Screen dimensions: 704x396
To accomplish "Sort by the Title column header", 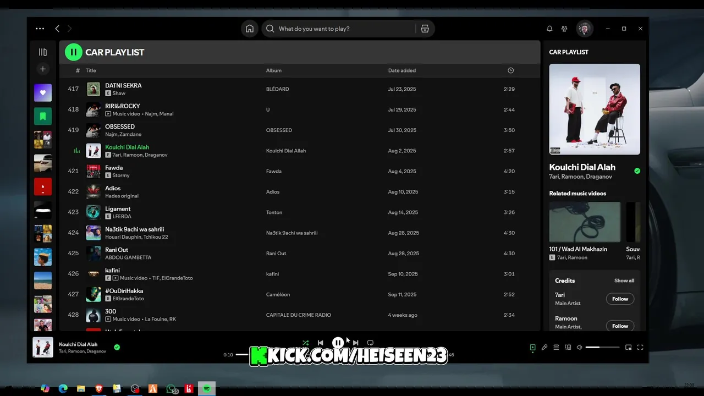I will 91,70.
